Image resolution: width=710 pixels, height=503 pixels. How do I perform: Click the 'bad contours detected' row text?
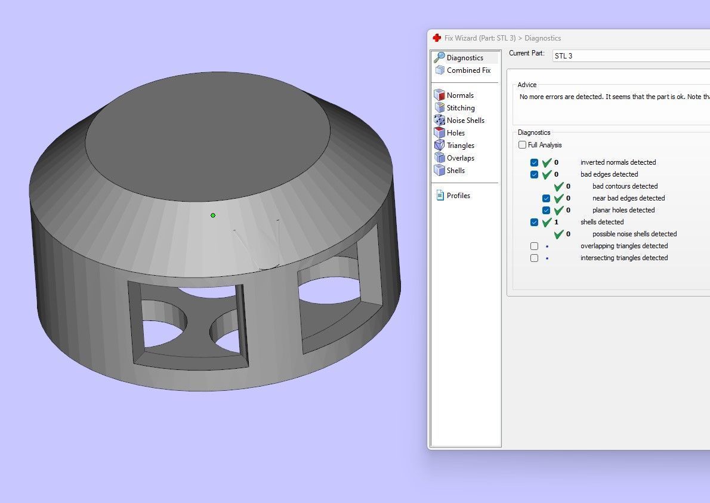click(x=625, y=186)
